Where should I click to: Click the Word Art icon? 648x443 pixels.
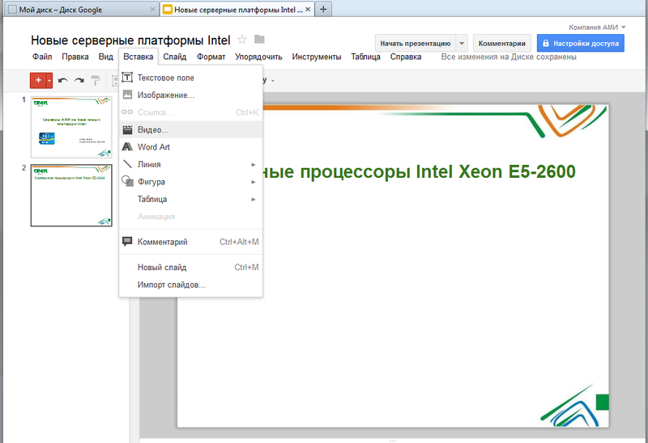click(x=127, y=147)
